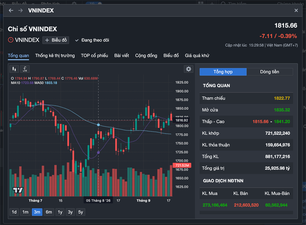
Task: Open the Cộng đồng tab
Action: 146,56
